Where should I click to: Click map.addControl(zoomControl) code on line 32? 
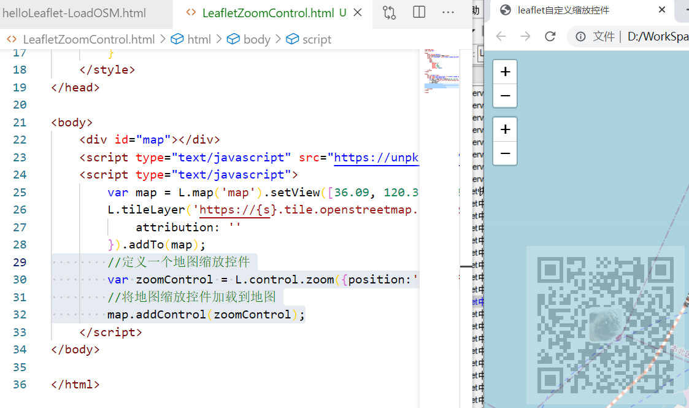206,315
